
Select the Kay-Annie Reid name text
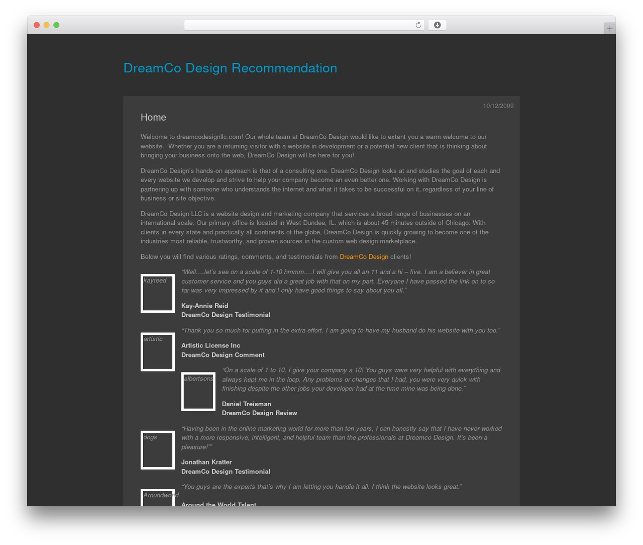click(x=204, y=306)
